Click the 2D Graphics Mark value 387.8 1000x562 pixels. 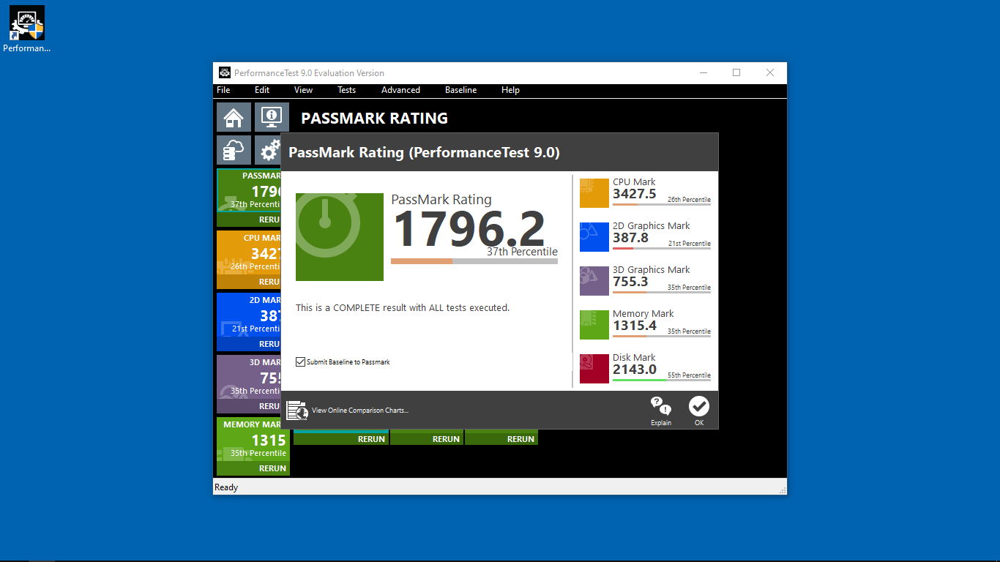[x=631, y=238]
